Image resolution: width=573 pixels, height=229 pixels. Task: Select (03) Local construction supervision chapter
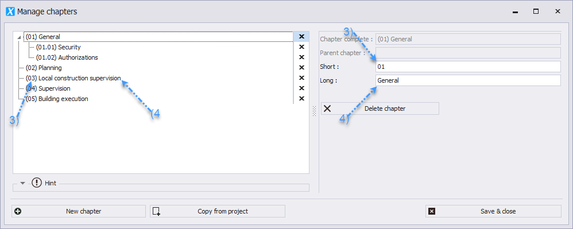point(73,78)
